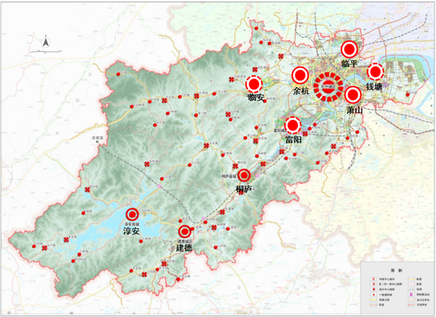Click the small 富阳城区 caption
The image size is (436, 317).
coord(279,130)
